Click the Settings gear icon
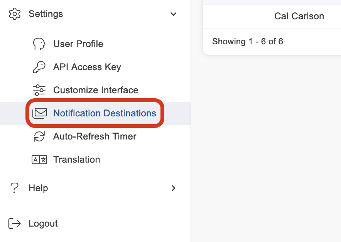Image resolution: width=341 pixels, height=242 pixels. click(x=14, y=14)
